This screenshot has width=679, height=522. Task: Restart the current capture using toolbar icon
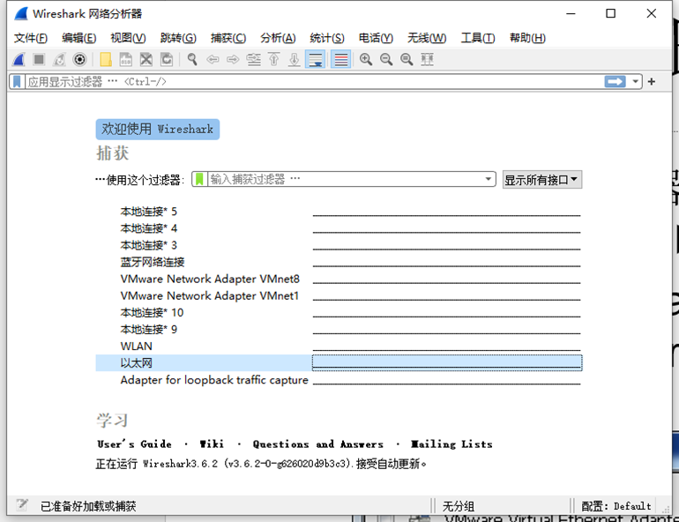[59, 59]
